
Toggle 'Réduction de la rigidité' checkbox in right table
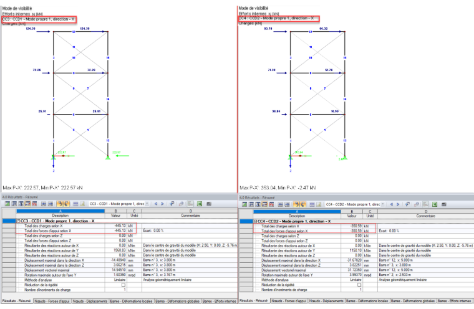click(x=359, y=285)
